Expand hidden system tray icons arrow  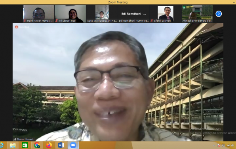[214, 145]
